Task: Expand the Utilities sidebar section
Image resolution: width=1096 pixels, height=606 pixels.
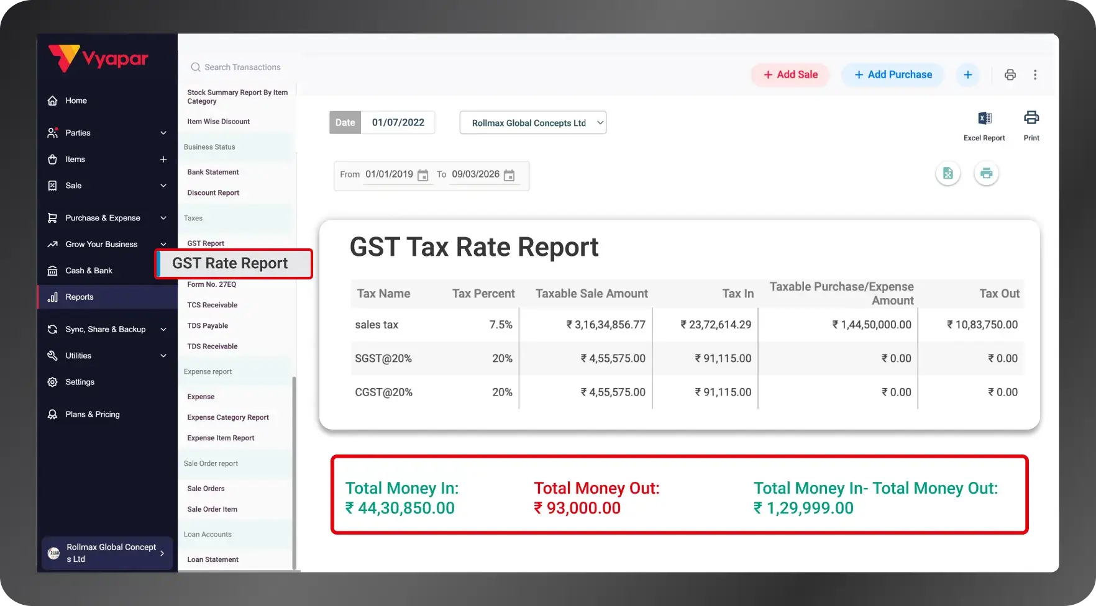Action: coord(163,355)
